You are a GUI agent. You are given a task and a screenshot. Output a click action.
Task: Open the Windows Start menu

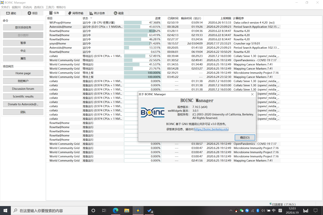[5, 211]
